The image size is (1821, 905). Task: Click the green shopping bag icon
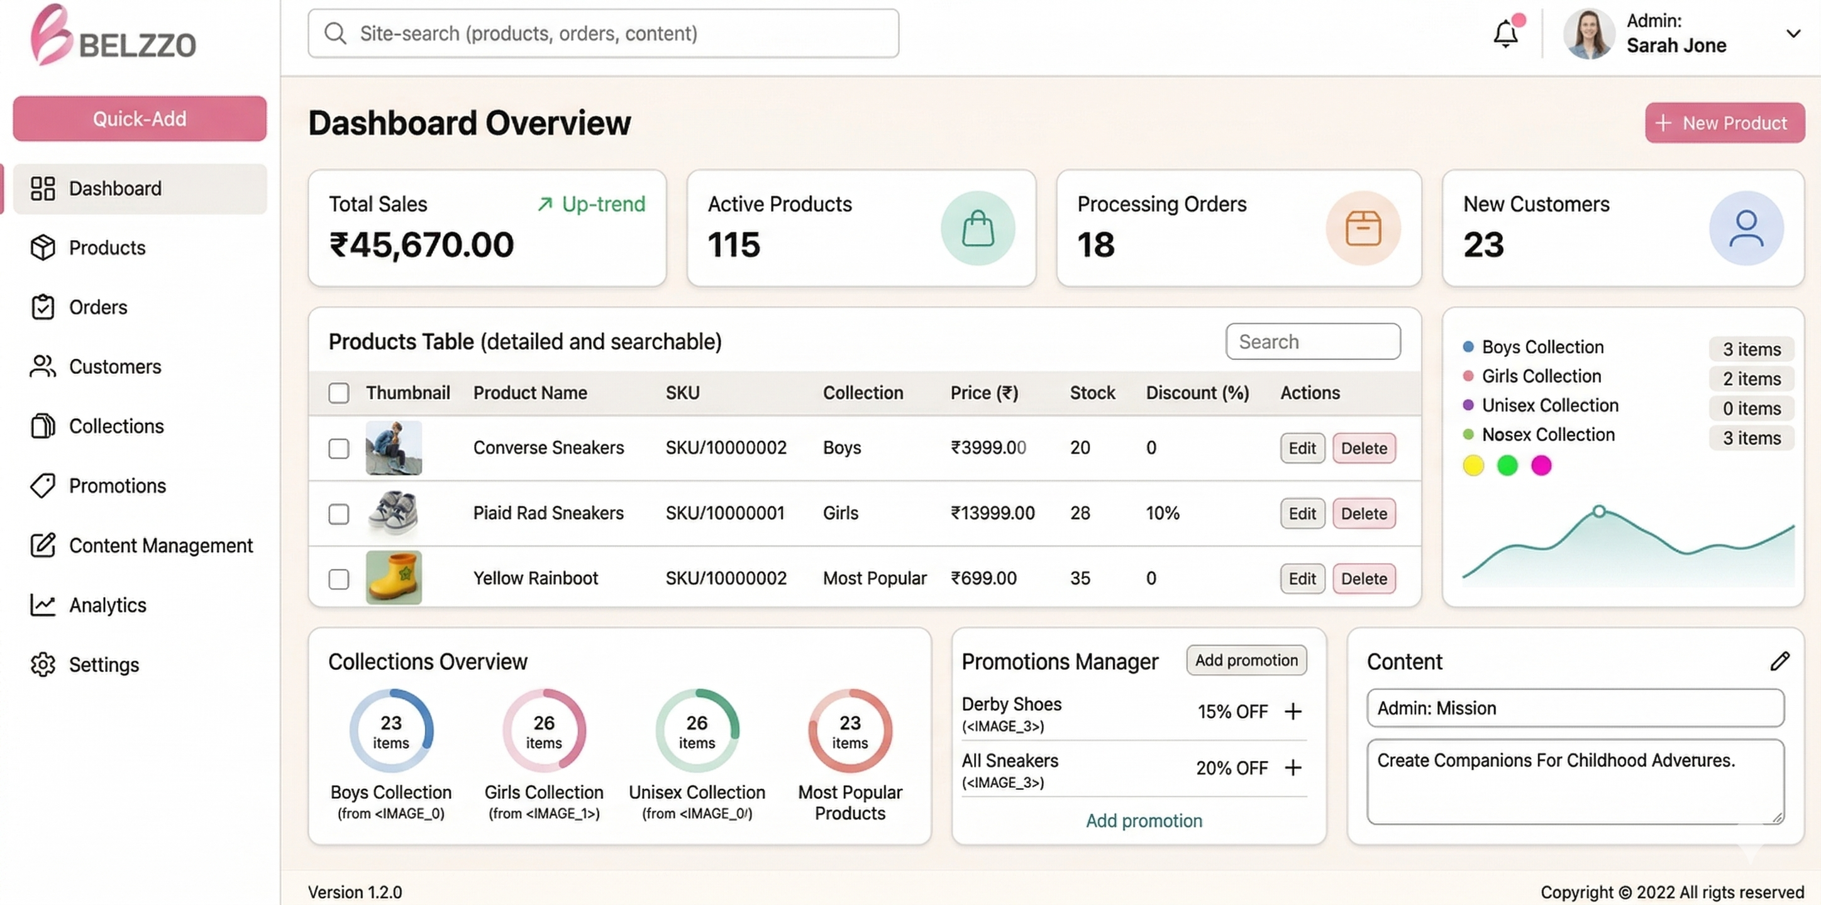(978, 228)
